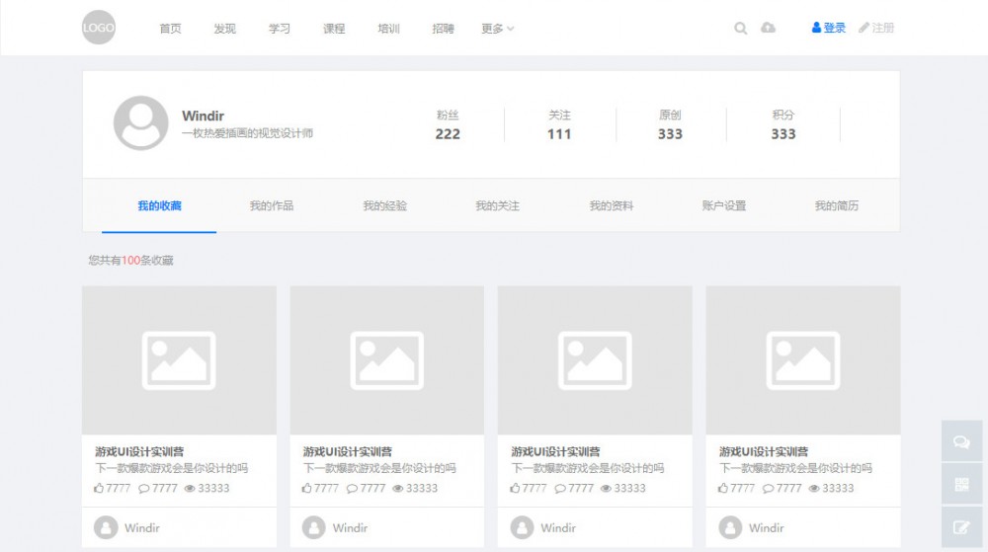Like the third card via thumbs-up icon

tap(515, 488)
